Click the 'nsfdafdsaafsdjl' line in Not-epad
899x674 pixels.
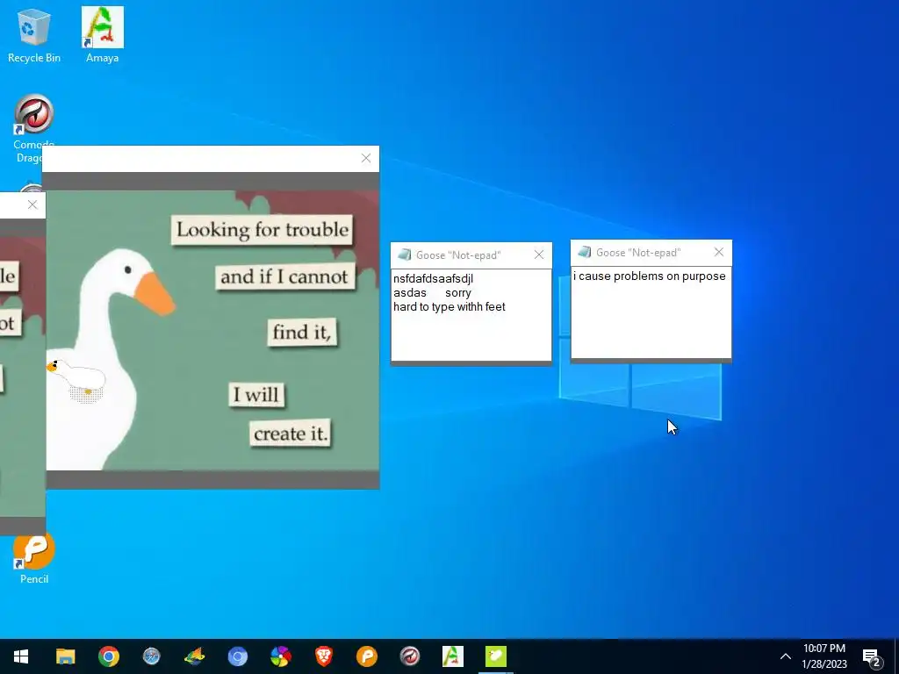[x=433, y=279]
